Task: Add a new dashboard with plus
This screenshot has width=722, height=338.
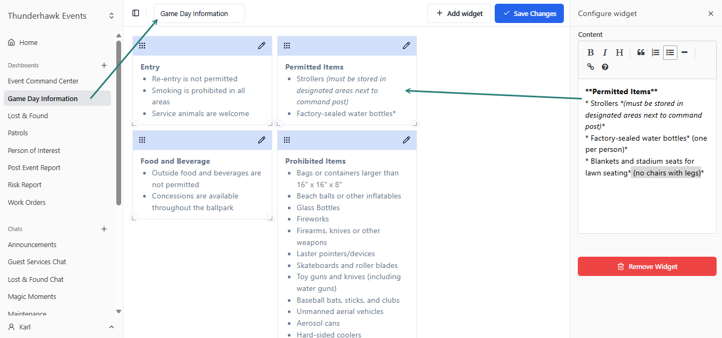Action: [x=104, y=65]
